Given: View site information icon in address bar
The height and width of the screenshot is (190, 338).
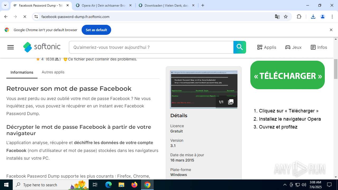Looking at the screenshot, I should tap(36, 17).
